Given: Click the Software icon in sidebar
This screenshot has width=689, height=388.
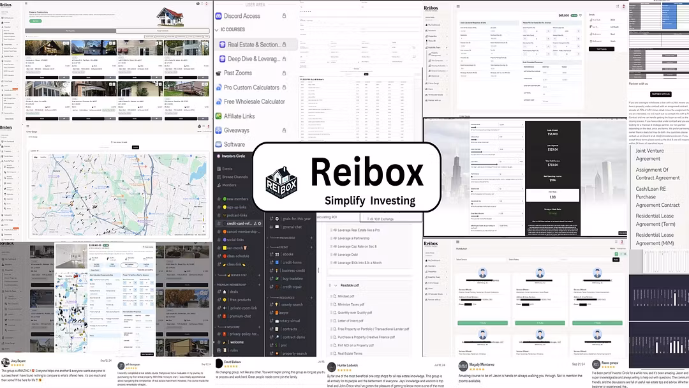Looking at the screenshot, I should tap(218, 144).
